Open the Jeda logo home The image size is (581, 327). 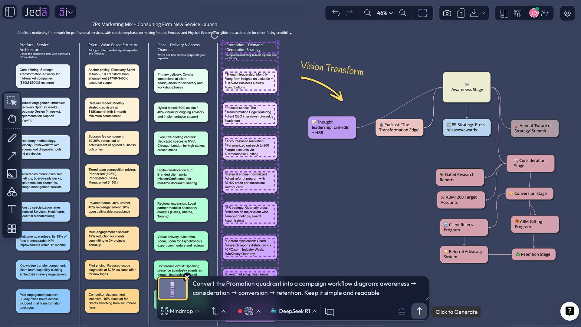pyautogui.click(x=36, y=12)
